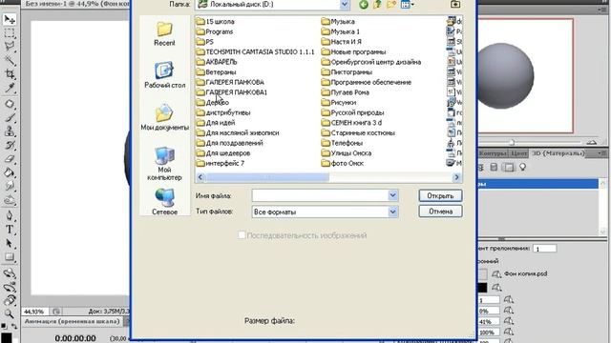Select the 3D Rotate tool

click(10, 273)
